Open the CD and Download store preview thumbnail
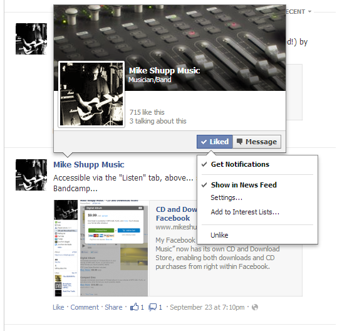Screen dimensions: 347x331 click(x=101, y=248)
